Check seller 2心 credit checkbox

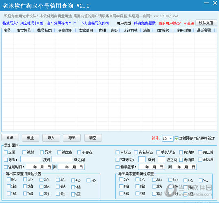(154, 180)
